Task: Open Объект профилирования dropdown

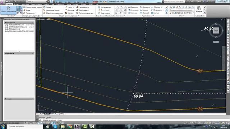Action: pos(54,13)
